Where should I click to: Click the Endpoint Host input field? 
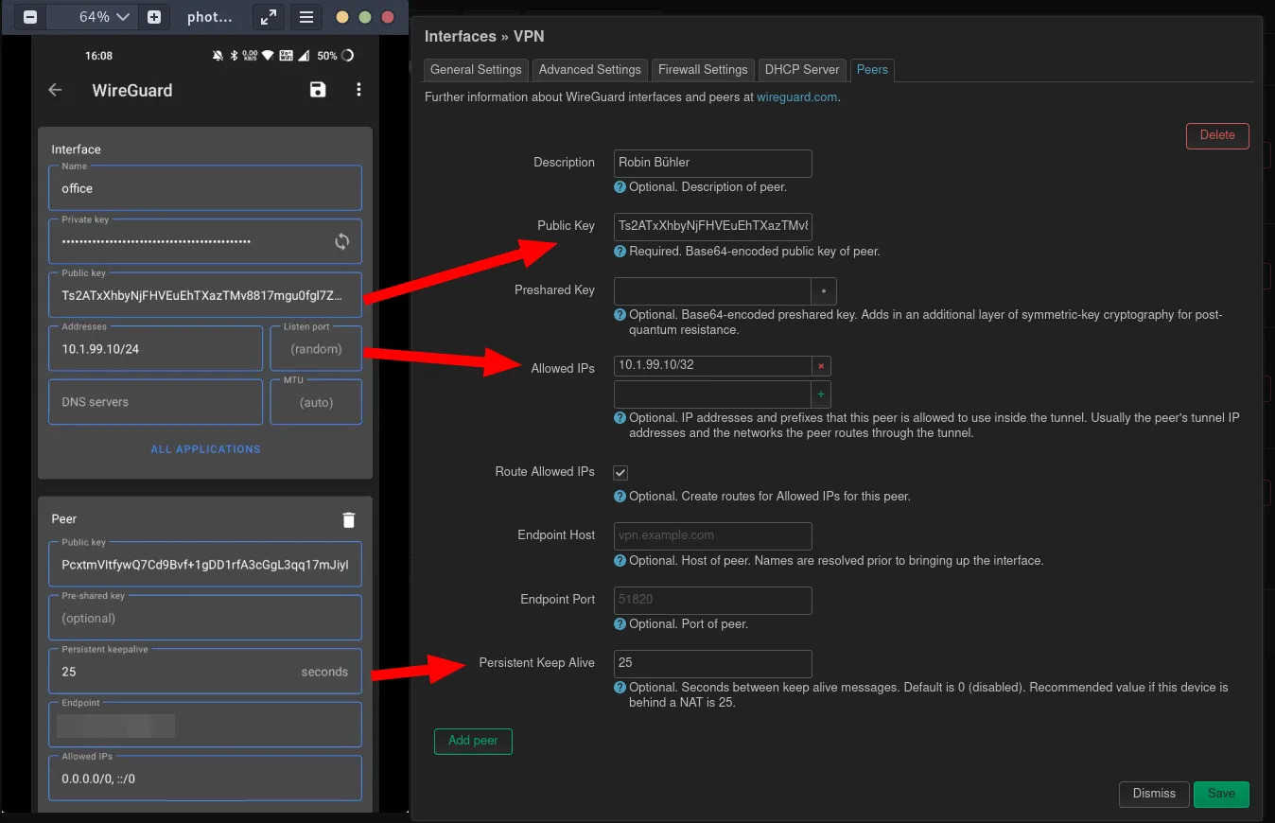[x=713, y=535]
